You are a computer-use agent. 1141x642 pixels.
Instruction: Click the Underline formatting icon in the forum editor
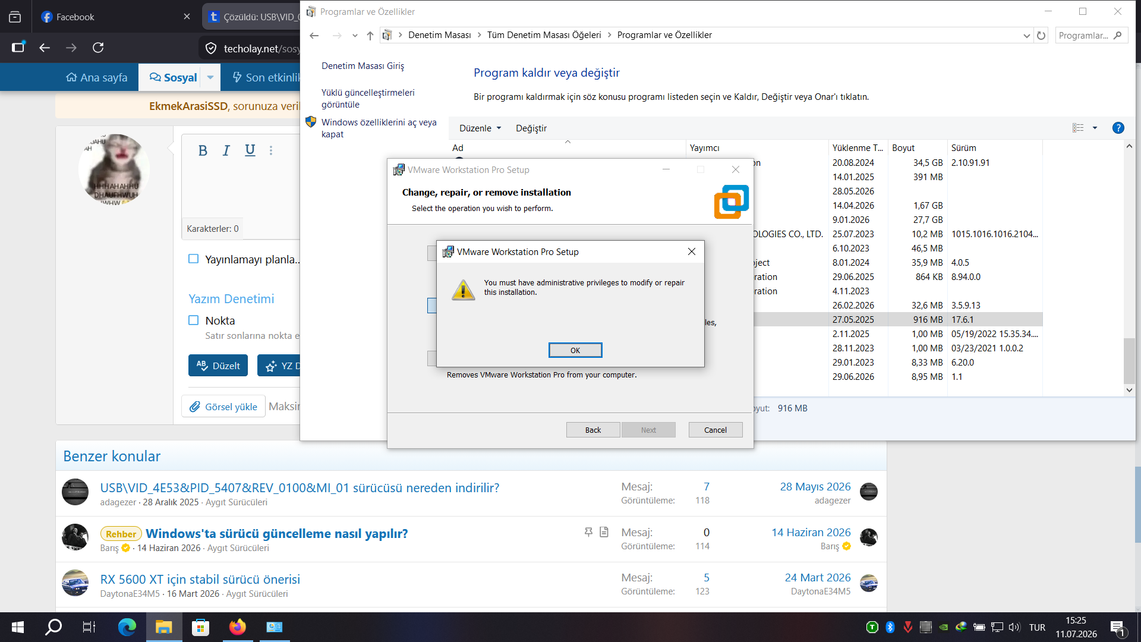point(250,150)
